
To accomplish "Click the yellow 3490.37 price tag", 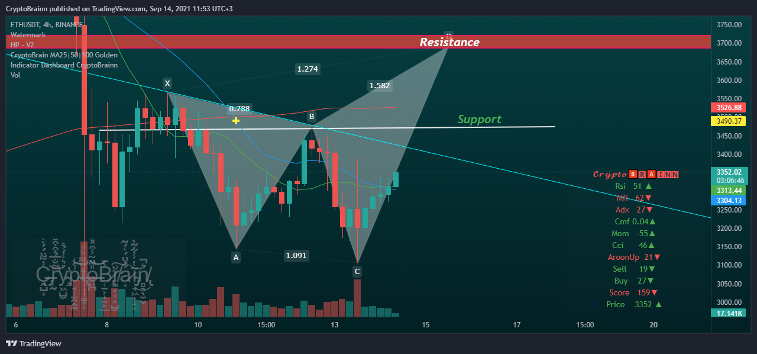I will click(x=728, y=121).
